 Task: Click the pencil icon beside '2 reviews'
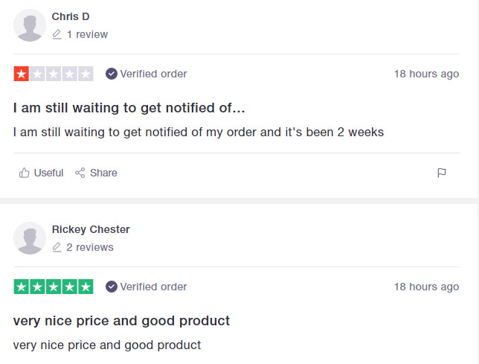click(57, 247)
